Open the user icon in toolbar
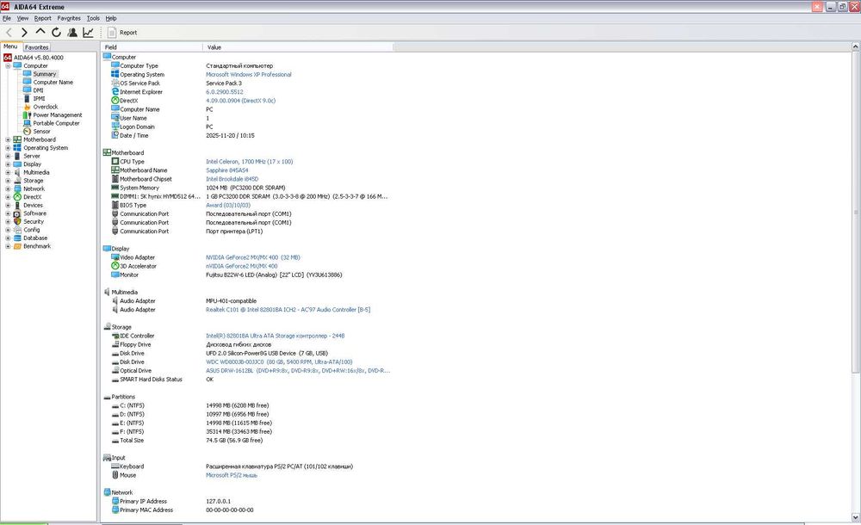Viewport: 861px width, 525px height. (72, 33)
